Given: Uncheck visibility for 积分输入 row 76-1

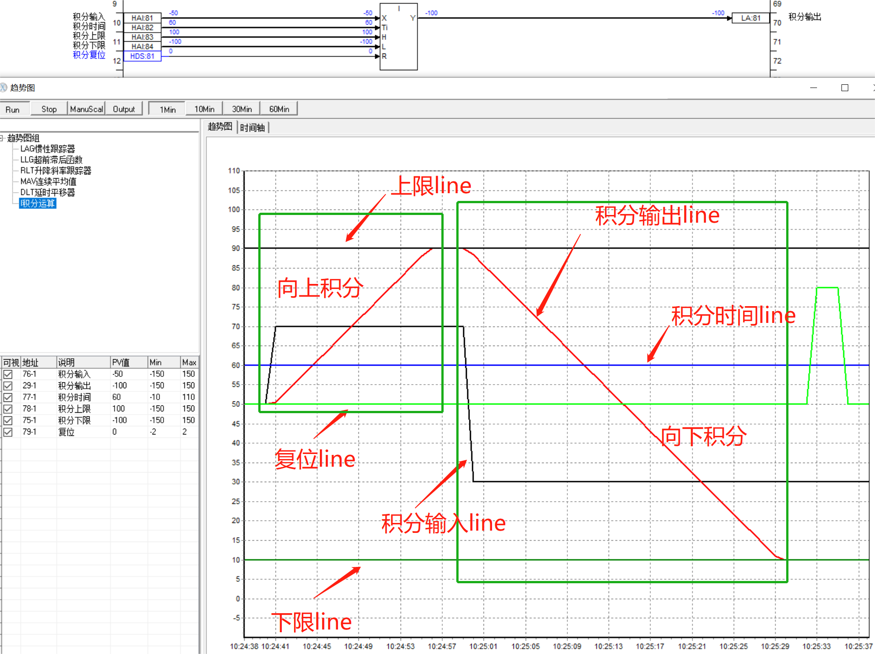Looking at the screenshot, I should click(x=8, y=374).
